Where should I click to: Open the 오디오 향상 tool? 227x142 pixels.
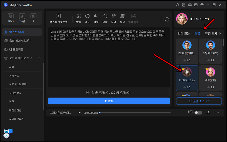click(15, 93)
